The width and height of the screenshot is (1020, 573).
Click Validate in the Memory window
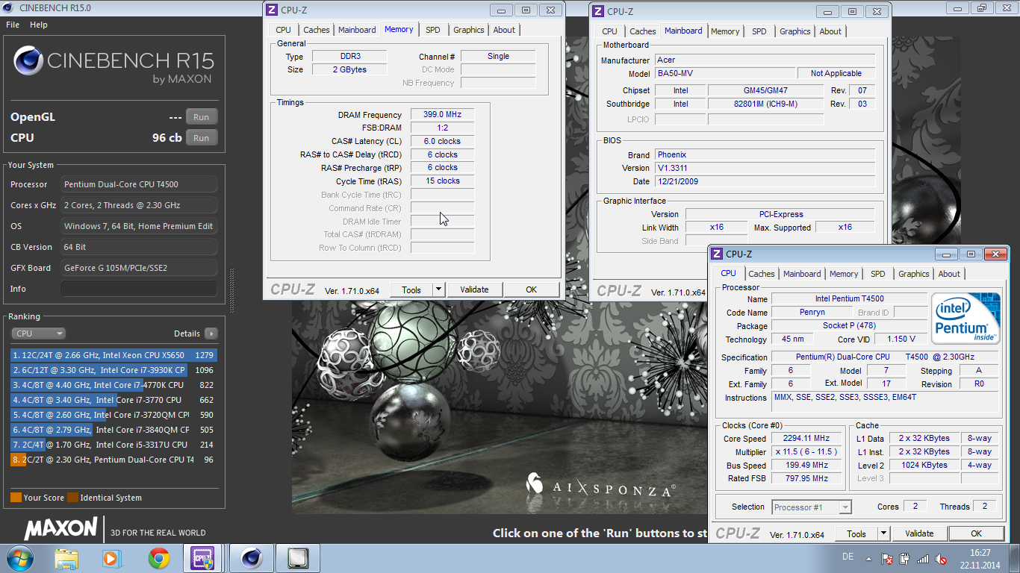[474, 289]
